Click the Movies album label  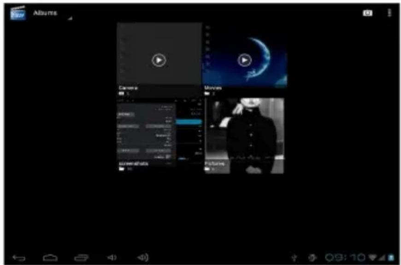pos(213,88)
